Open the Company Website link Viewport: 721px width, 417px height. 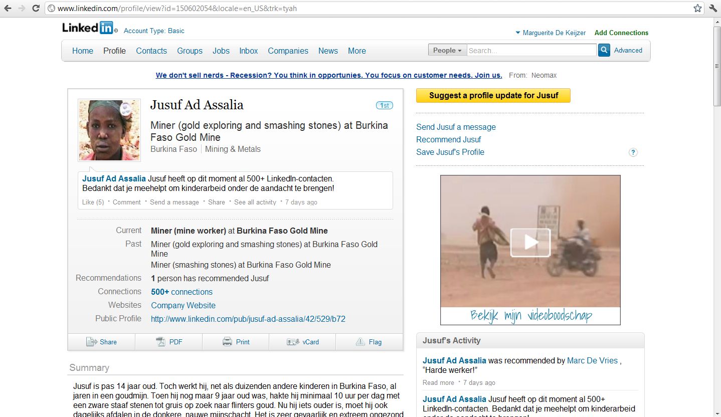pos(183,305)
